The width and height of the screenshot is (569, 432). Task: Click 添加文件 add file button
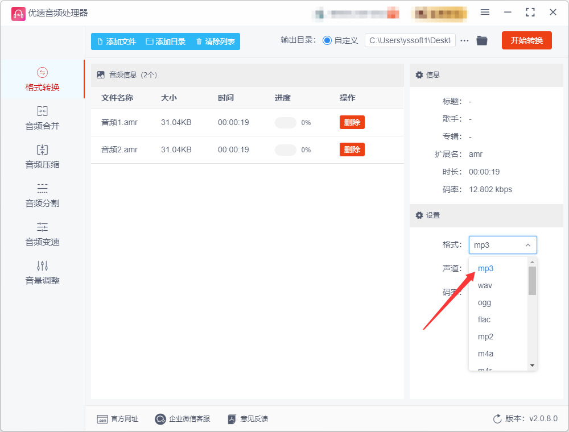pos(117,41)
